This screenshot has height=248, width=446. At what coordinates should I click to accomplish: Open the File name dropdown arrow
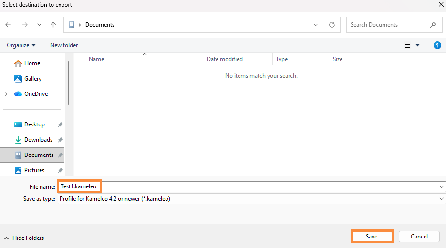pyautogui.click(x=441, y=187)
